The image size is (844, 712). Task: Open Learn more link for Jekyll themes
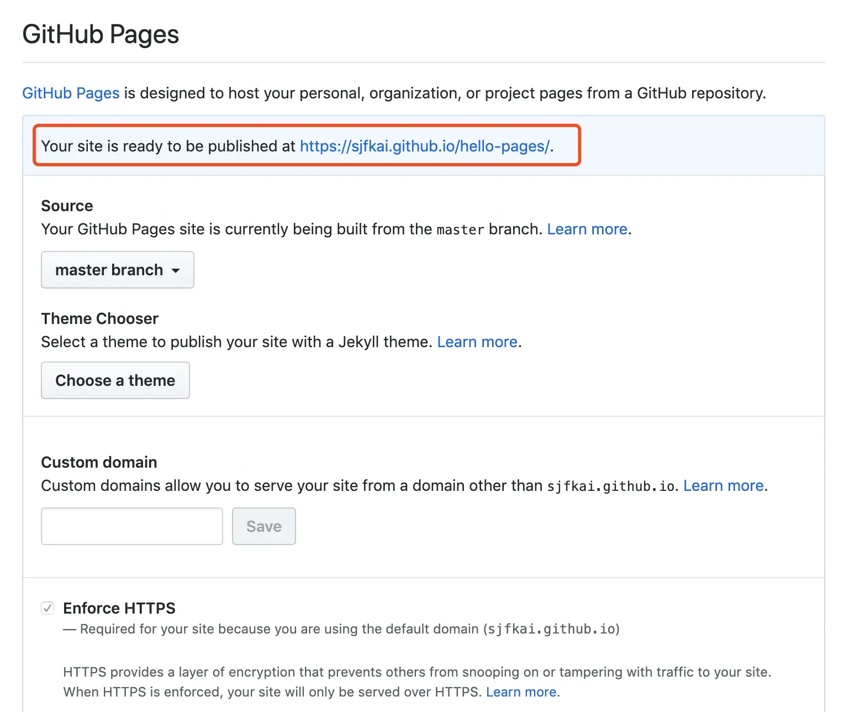pyautogui.click(x=477, y=342)
